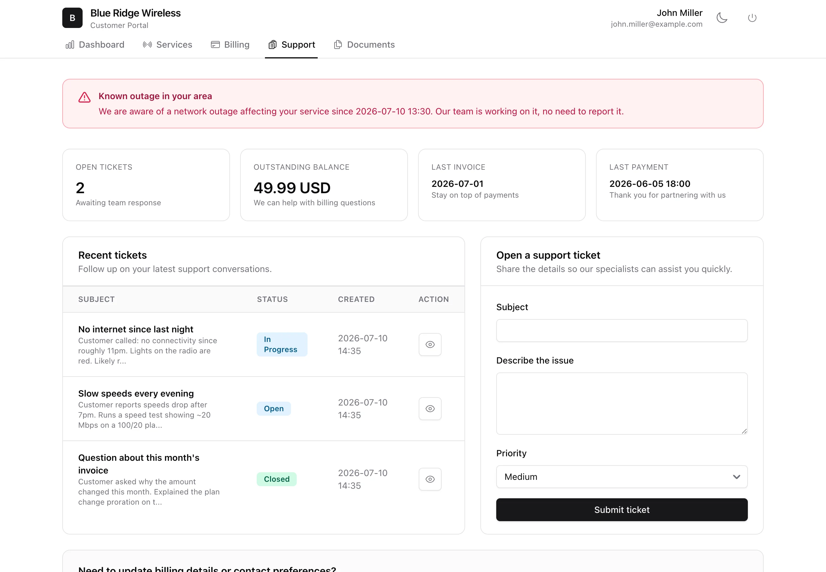Click the Blue Ridge Wireless title text
Viewport: 826px width, 572px height.
click(x=135, y=13)
